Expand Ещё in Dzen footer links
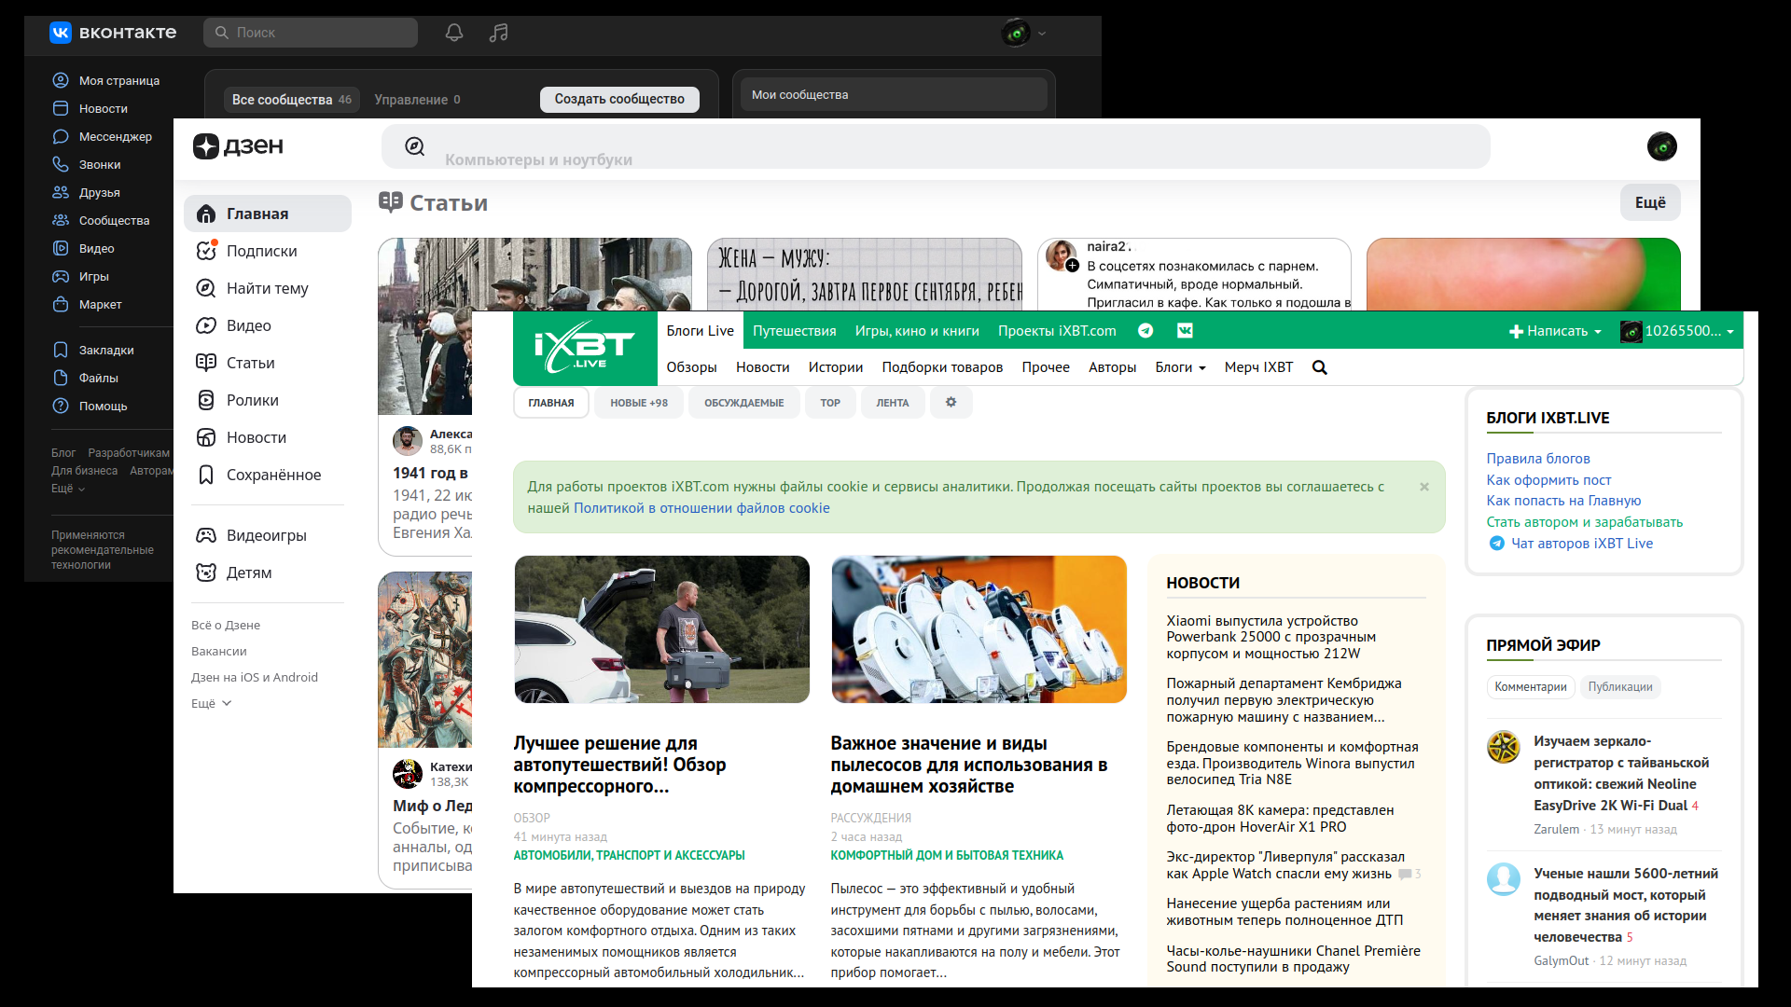1791x1007 pixels. (211, 703)
